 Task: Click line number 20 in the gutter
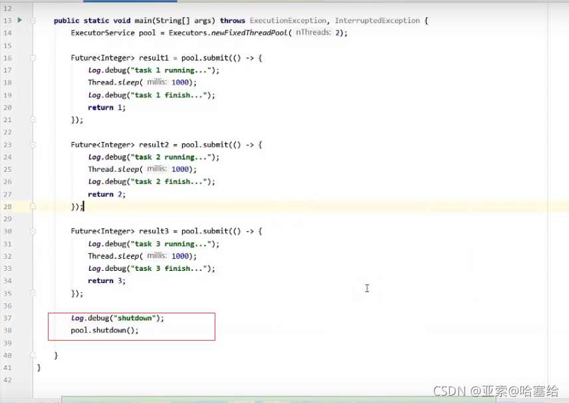7,108
